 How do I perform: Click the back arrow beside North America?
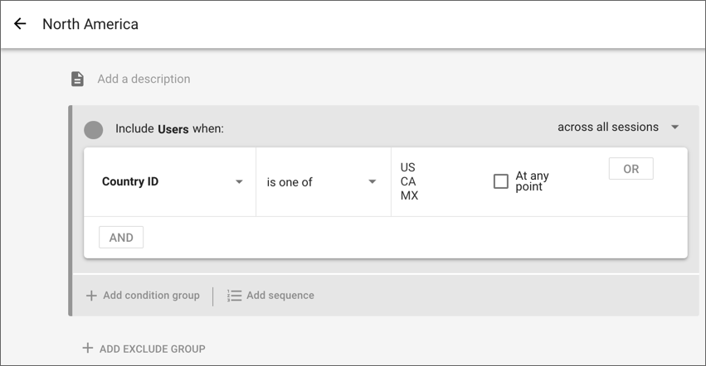pyautogui.click(x=20, y=24)
